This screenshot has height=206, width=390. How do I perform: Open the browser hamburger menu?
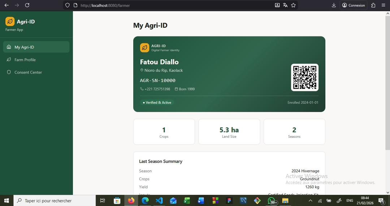point(383,5)
